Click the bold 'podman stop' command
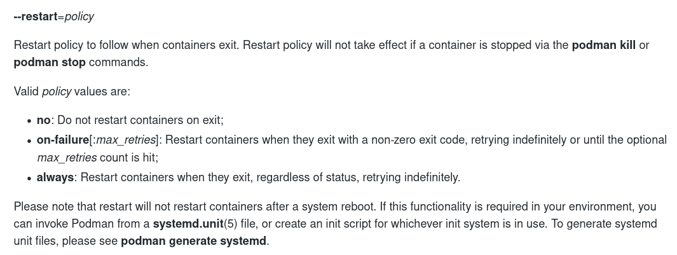The width and height of the screenshot is (677, 255). (x=50, y=62)
